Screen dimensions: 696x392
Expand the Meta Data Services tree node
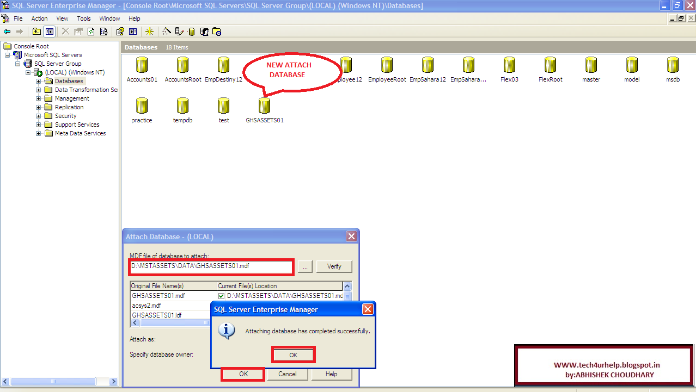coord(38,133)
